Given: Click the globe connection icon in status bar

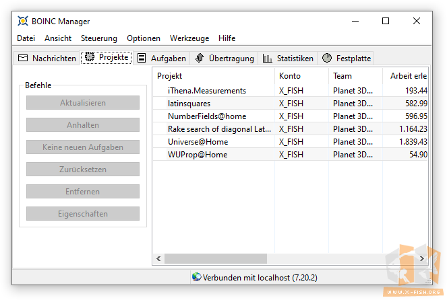Looking at the screenshot, I should 196,277.
